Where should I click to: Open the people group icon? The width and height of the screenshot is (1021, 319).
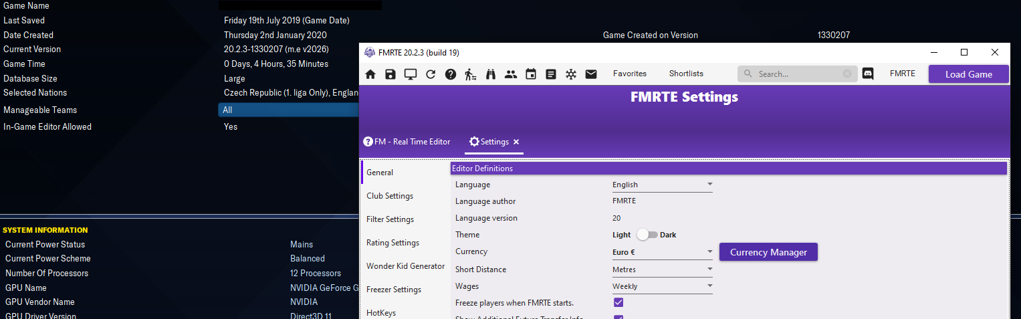coord(511,74)
